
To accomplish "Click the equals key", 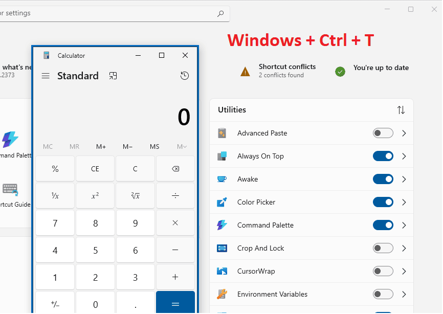I will tap(175, 303).
